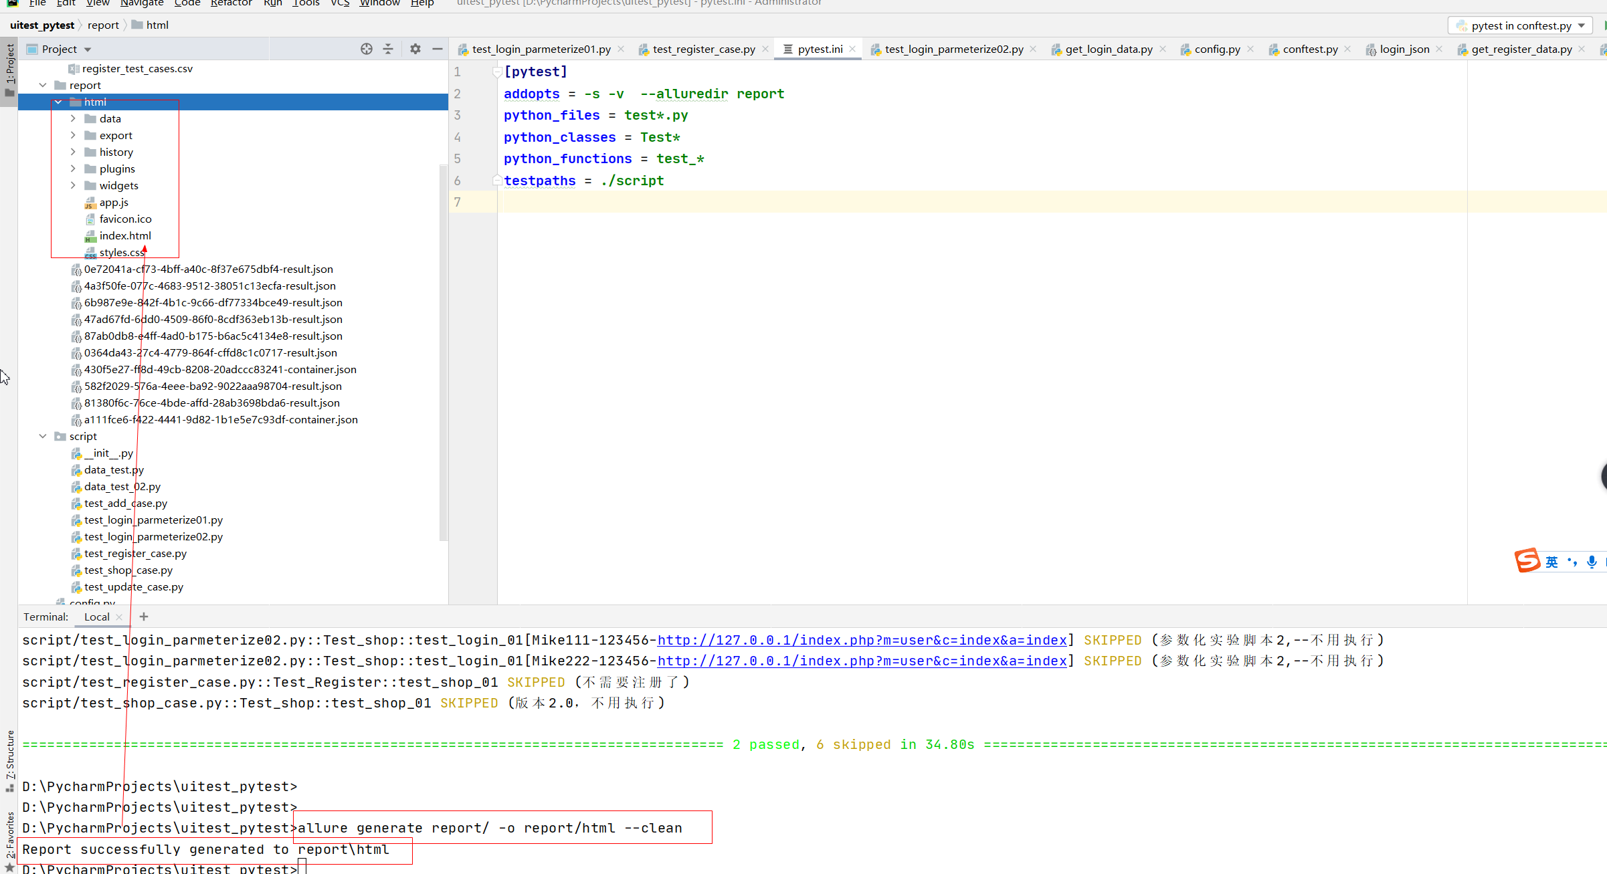The image size is (1607, 874).
Task: Hide the Project panel with minimize icon
Action: click(x=438, y=49)
